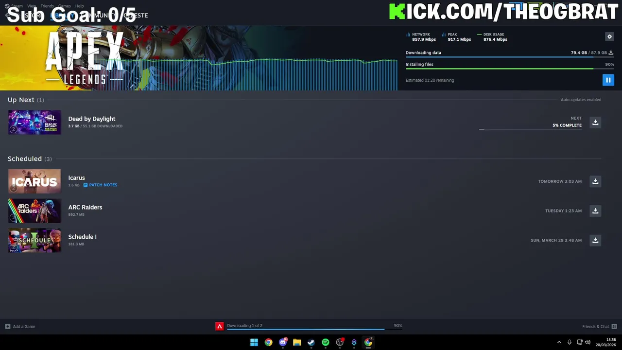
Task: Open Discord from taskbar
Action: [283, 342]
